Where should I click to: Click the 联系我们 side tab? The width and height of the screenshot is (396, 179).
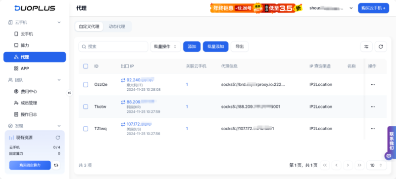point(392,141)
